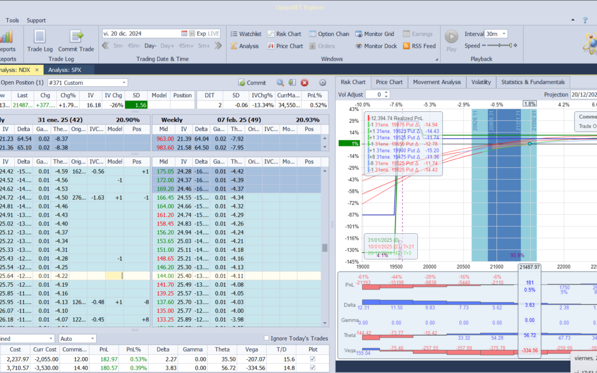Step back one day with Day-
This screenshot has height=373, width=597.
point(150,46)
